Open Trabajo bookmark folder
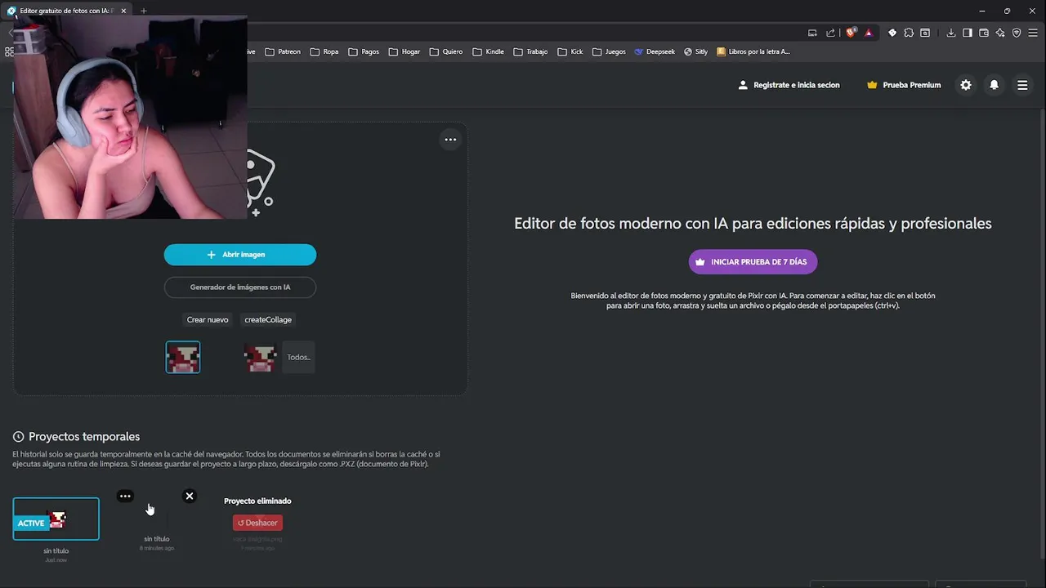 530,51
